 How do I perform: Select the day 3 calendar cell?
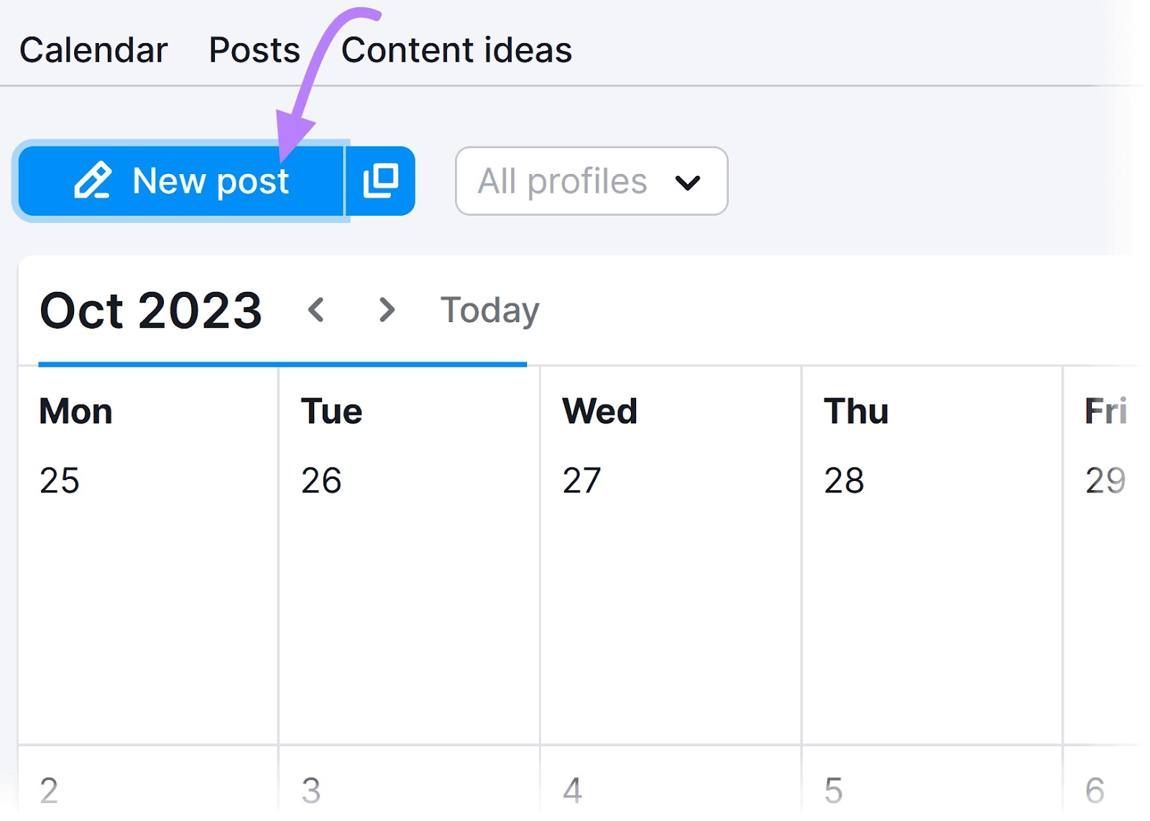409,783
